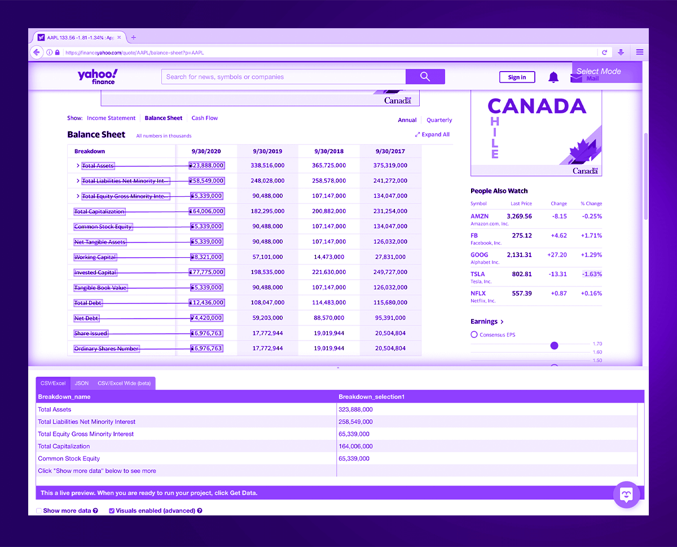Screen dimensions: 677x547
Task: Open the CSV/Excel Wide (beta) tab
Action: pos(124,383)
